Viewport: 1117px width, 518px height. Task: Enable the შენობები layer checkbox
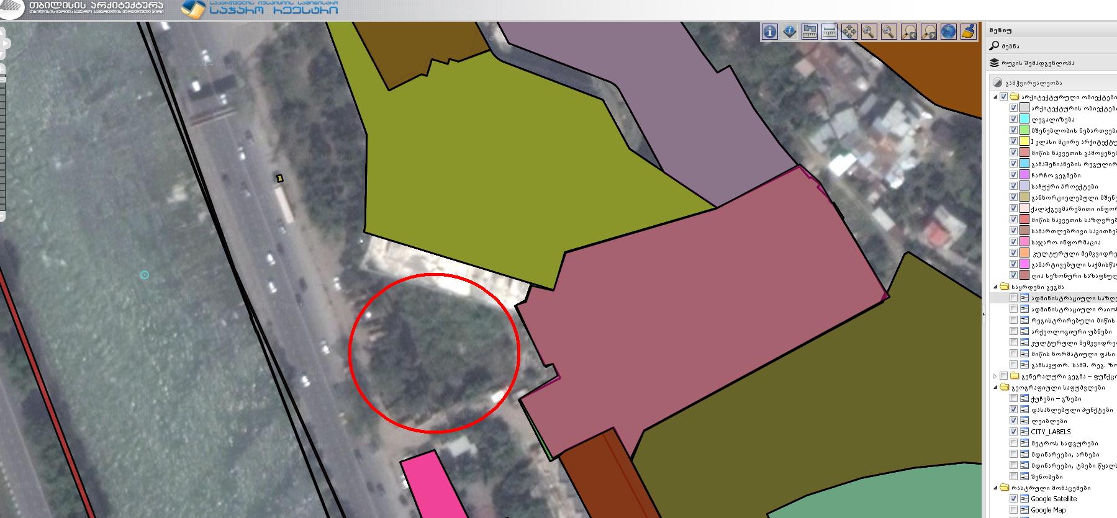[x=1014, y=476]
